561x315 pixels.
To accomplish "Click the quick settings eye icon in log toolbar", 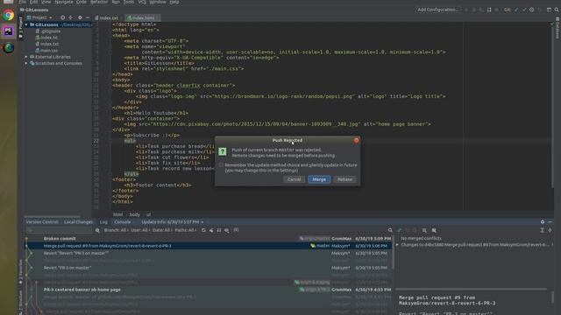I will [x=226, y=230].
